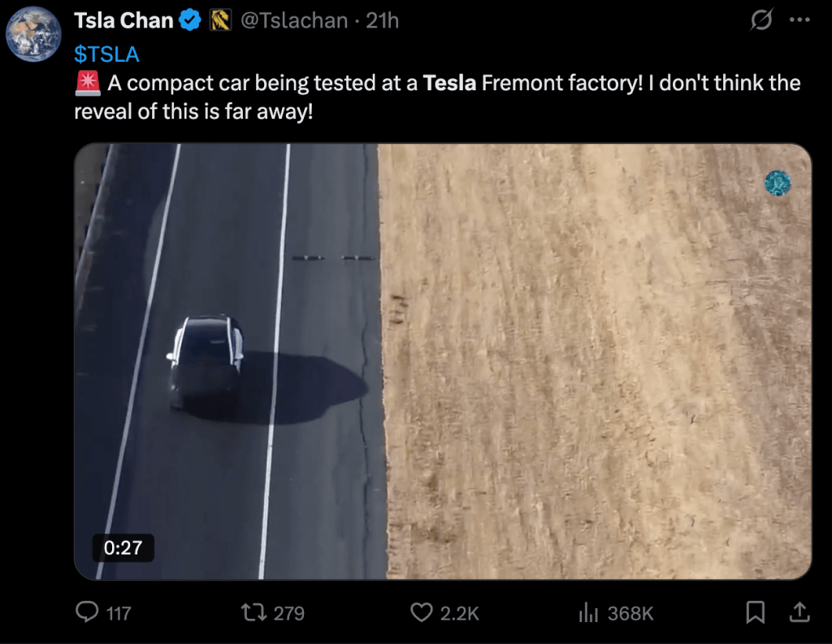Viewport: 832px width, 644px height.
Task: Repost using the retweet arrows icon
Action: (253, 612)
